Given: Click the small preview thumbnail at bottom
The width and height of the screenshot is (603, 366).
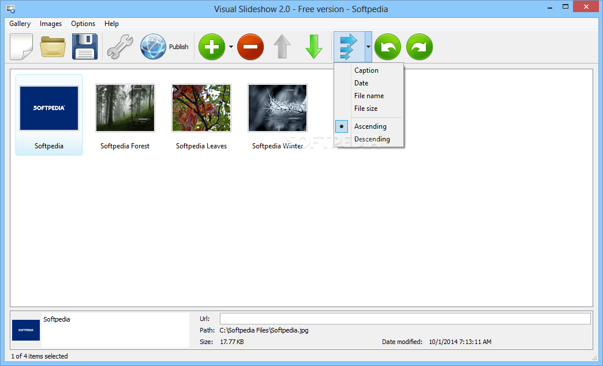Looking at the screenshot, I should pyautogui.click(x=26, y=330).
